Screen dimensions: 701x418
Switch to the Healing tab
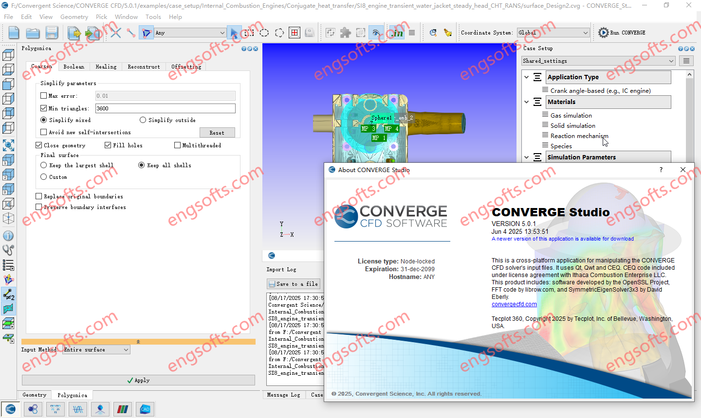coord(106,67)
